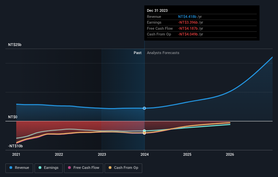Toggle the Revenue legend series
Screen dimensions: 278x177
[x=19, y=168]
